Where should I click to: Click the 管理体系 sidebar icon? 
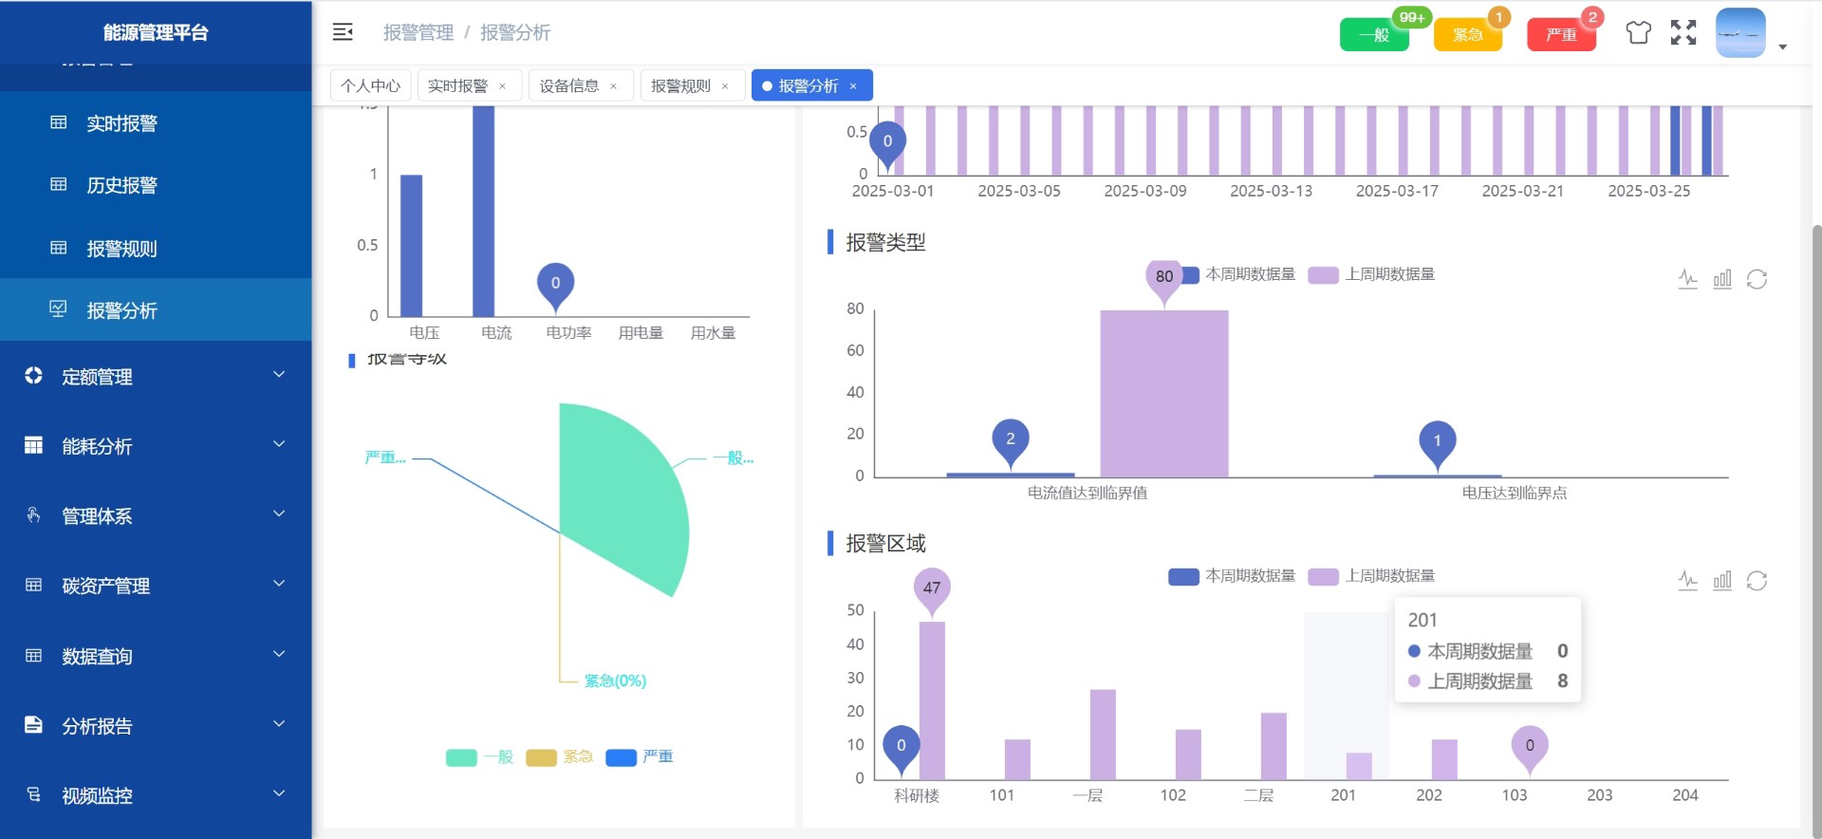pos(33,514)
